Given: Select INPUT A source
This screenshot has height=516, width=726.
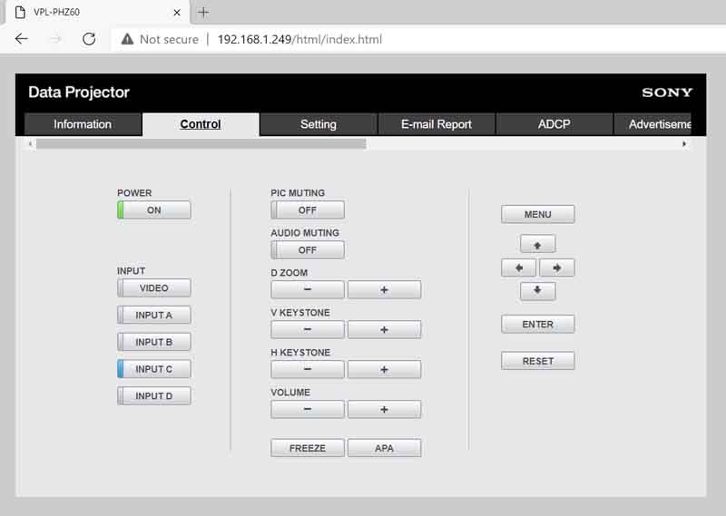Looking at the screenshot, I should 153,316.
